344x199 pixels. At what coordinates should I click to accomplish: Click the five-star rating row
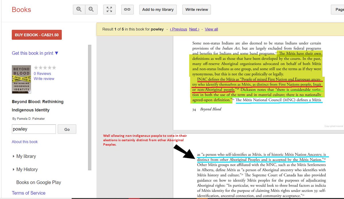(x=45, y=68)
